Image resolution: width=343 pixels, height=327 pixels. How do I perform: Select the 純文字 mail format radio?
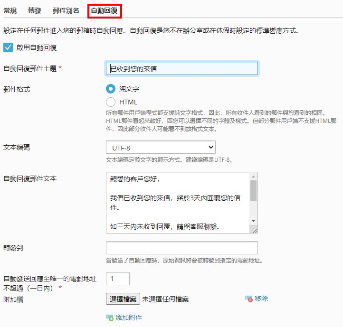pos(111,89)
